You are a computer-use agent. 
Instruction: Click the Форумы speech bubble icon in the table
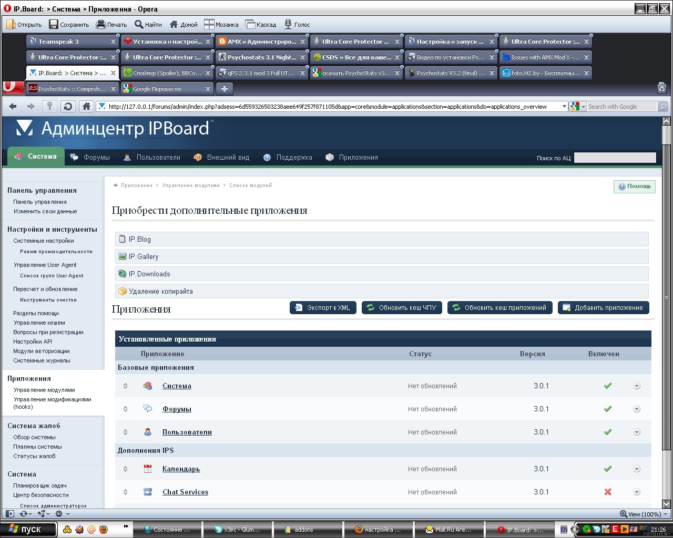click(x=148, y=409)
